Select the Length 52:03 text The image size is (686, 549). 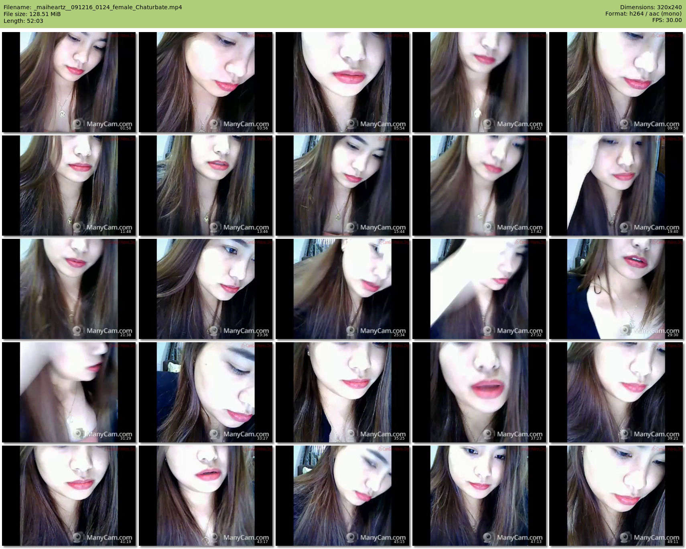point(23,21)
